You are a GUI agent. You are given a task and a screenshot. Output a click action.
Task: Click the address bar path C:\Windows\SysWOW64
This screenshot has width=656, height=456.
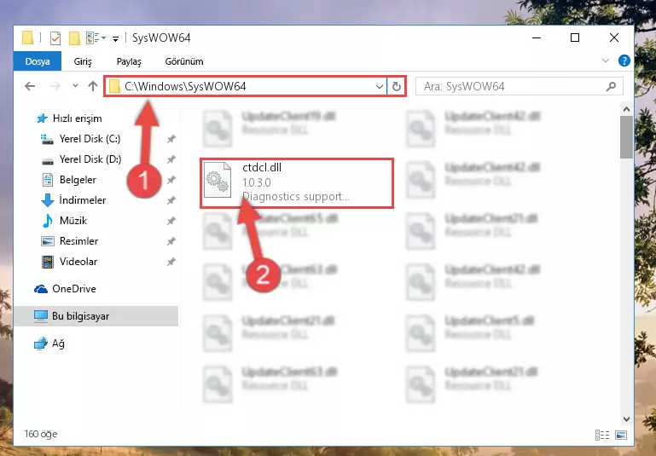pyautogui.click(x=185, y=87)
